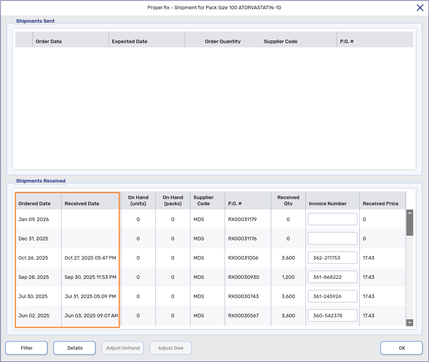The width and height of the screenshot is (429, 362).
Task: Edit invoice number 361-245926
Action: coord(332,296)
